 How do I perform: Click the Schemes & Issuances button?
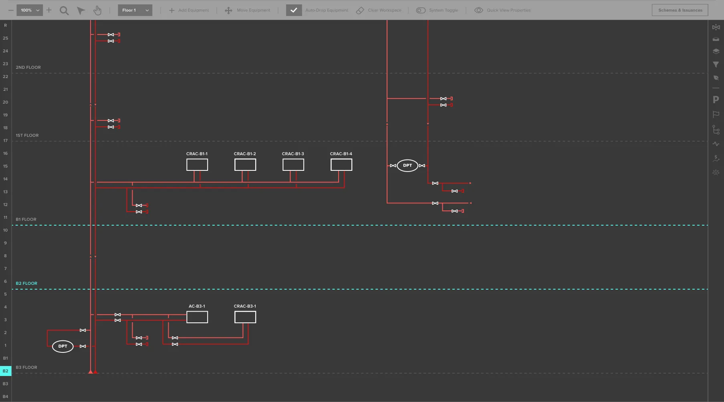pyautogui.click(x=680, y=10)
